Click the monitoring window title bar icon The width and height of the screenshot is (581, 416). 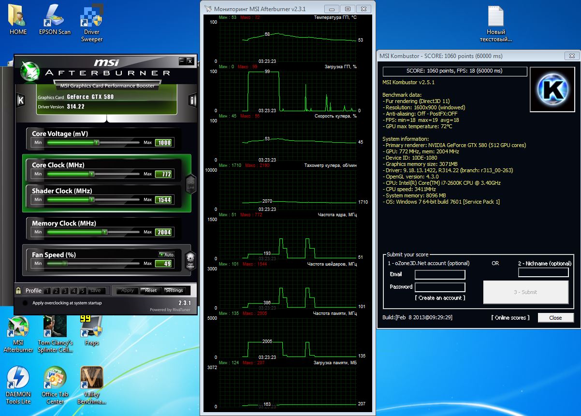click(x=208, y=9)
